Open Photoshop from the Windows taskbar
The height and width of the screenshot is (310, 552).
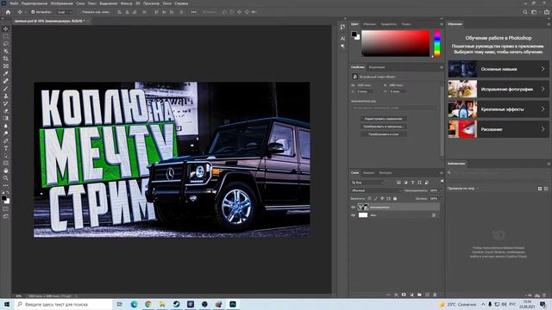pyautogui.click(x=233, y=304)
